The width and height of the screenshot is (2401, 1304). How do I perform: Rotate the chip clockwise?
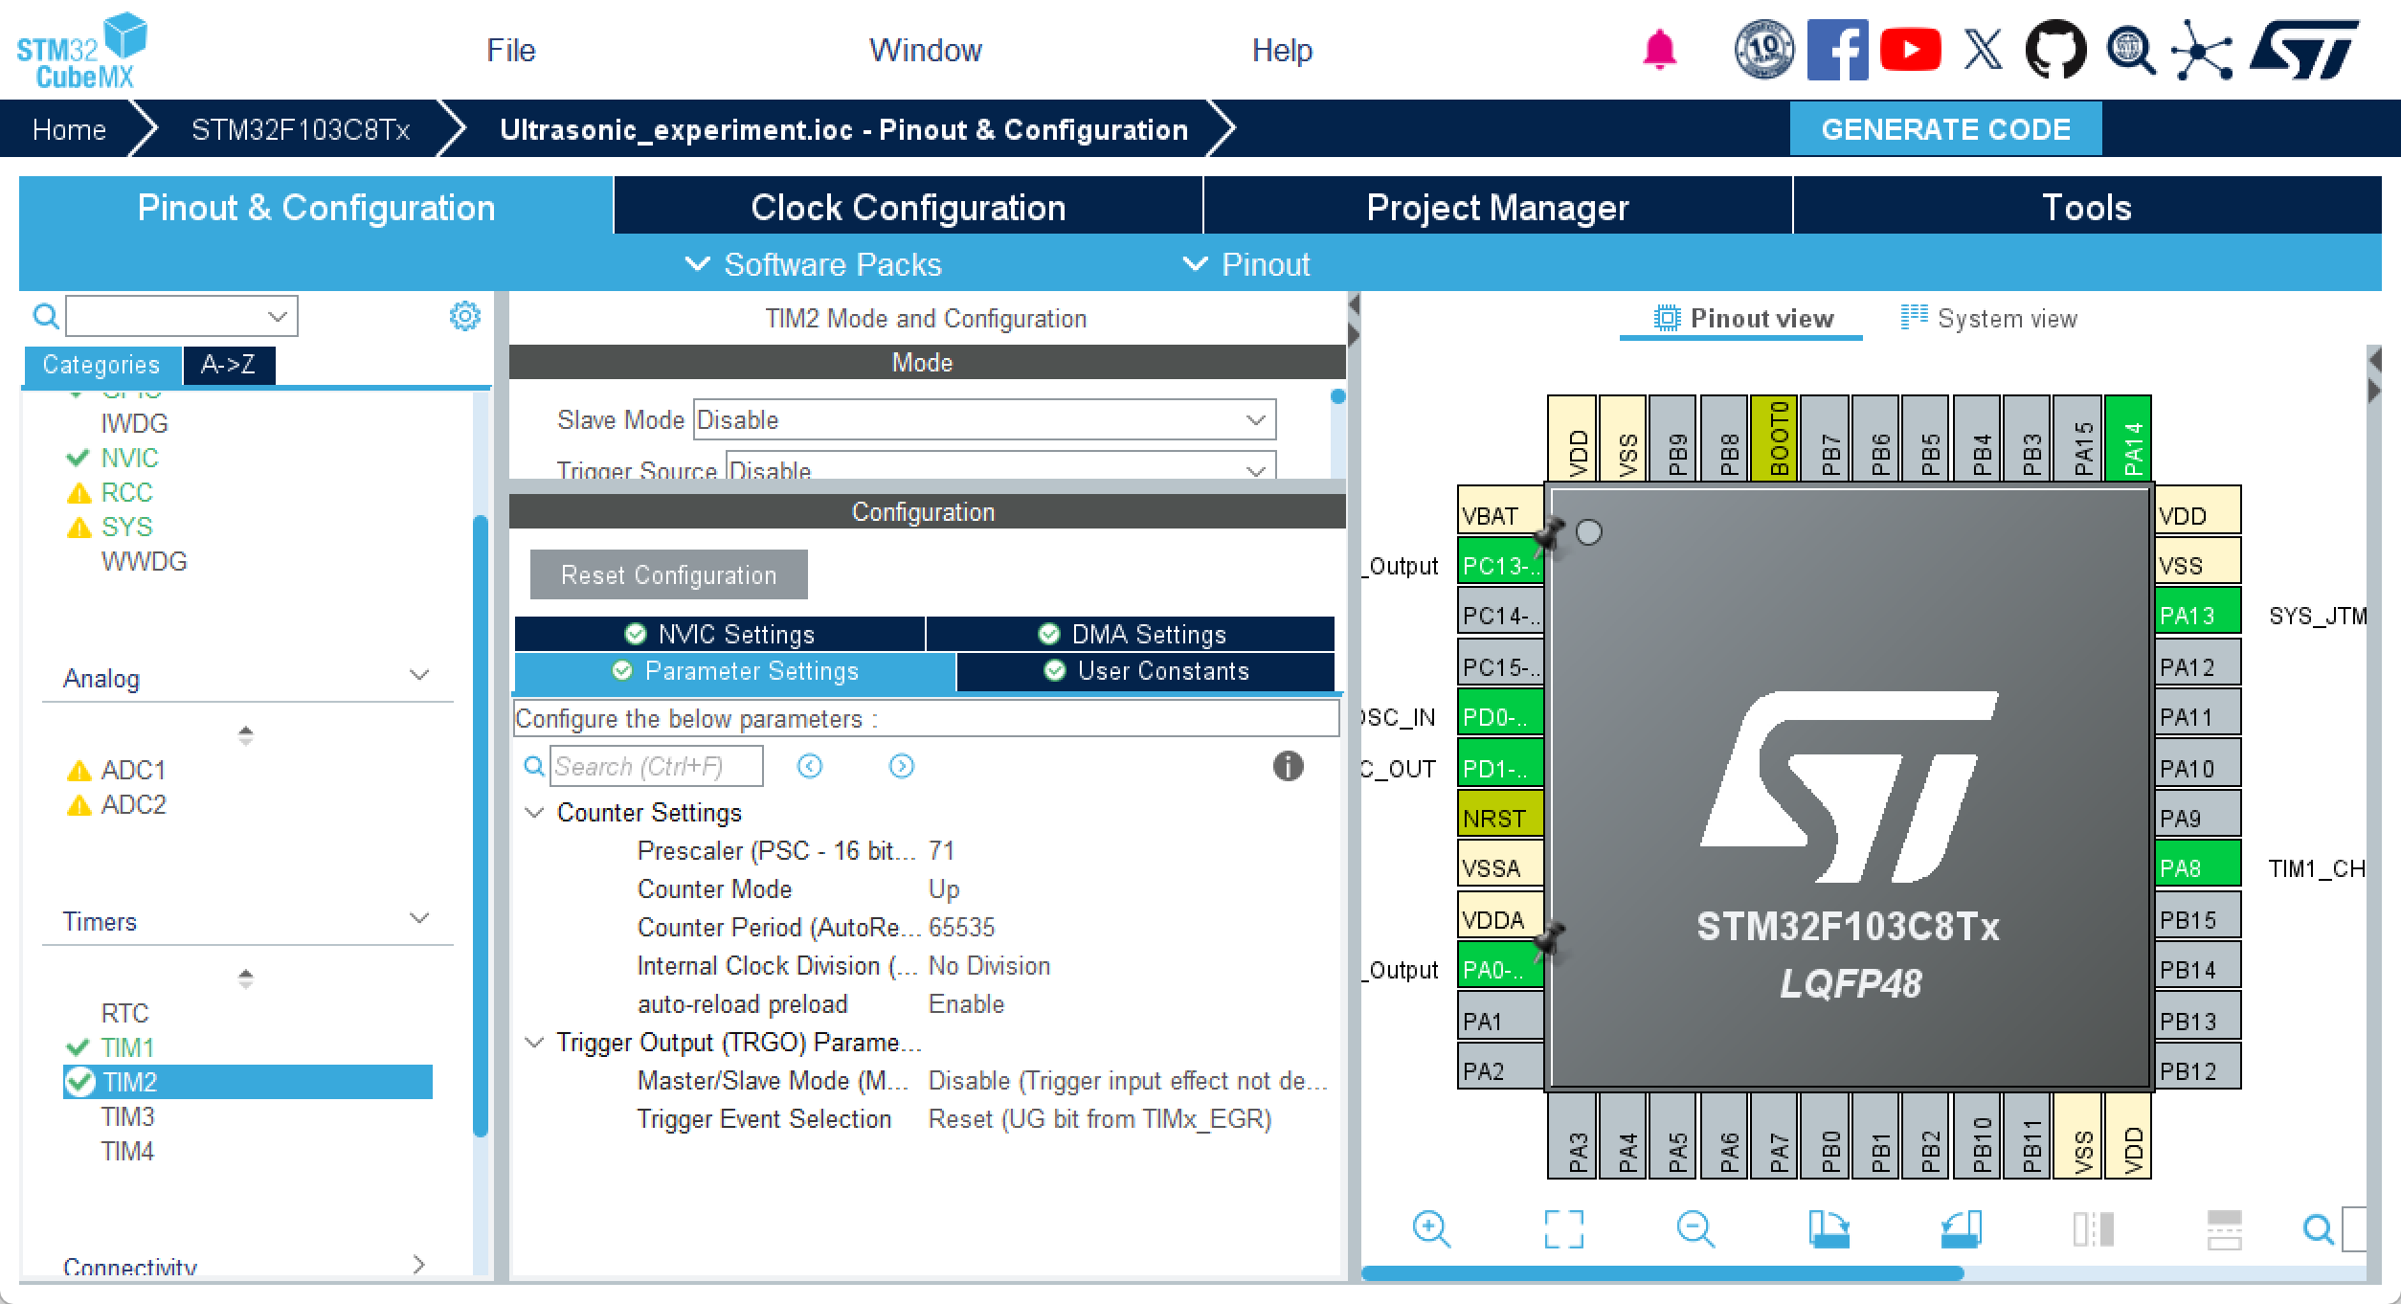pos(1829,1229)
